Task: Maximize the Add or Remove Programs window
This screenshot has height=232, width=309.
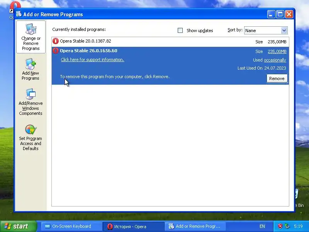Action: pos(280,14)
